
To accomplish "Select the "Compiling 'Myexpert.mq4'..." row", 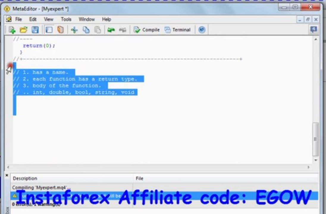I will point(164,188).
